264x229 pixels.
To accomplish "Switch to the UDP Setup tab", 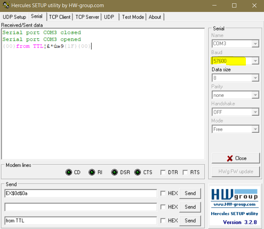I will pyautogui.click(x=14, y=17).
